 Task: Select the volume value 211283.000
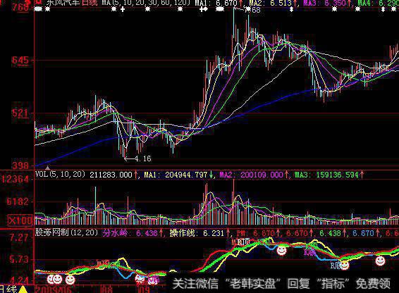click(111, 175)
